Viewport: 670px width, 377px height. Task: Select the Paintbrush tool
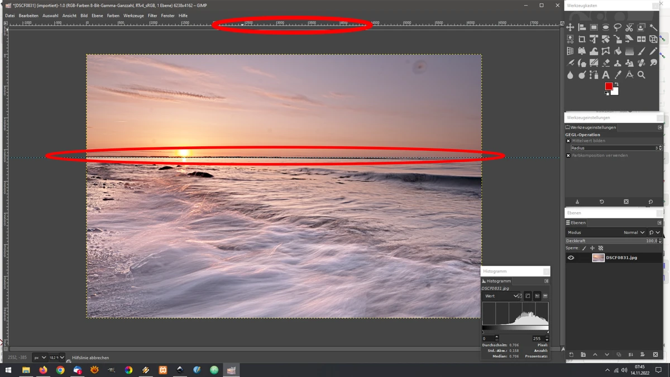pyautogui.click(x=642, y=51)
